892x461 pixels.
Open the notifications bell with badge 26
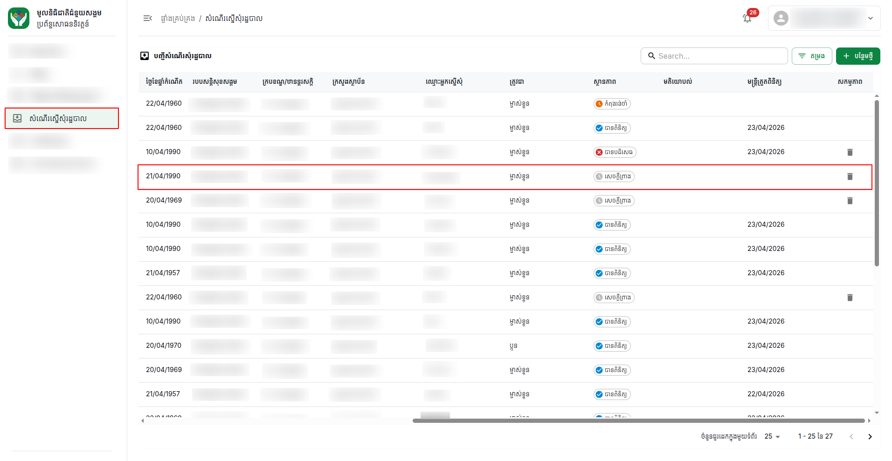click(x=747, y=18)
